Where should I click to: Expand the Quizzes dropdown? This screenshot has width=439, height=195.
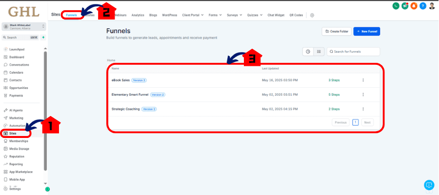[x=255, y=15]
